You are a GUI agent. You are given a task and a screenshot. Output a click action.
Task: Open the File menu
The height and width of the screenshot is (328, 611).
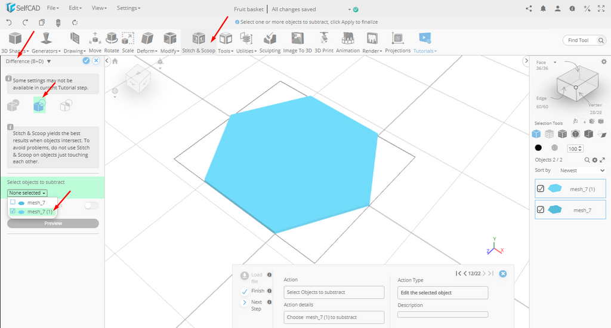tap(53, 8)
